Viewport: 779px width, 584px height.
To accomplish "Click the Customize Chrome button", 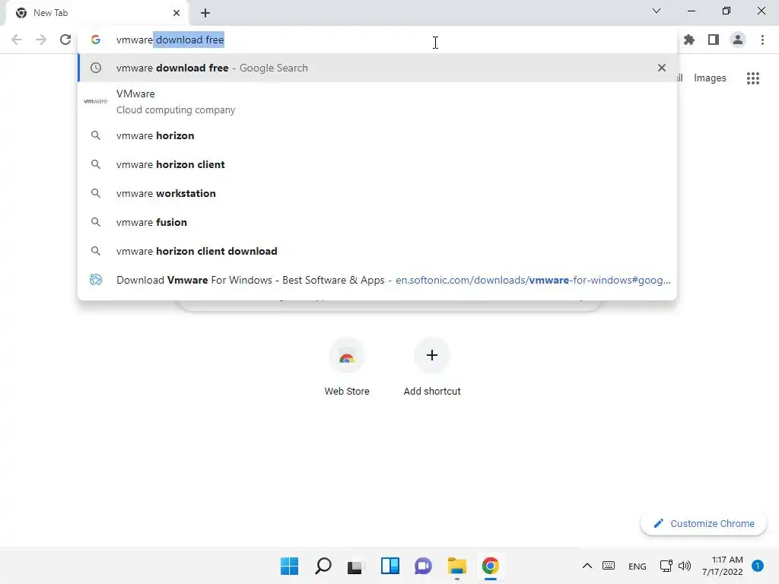I will [704, 523].
